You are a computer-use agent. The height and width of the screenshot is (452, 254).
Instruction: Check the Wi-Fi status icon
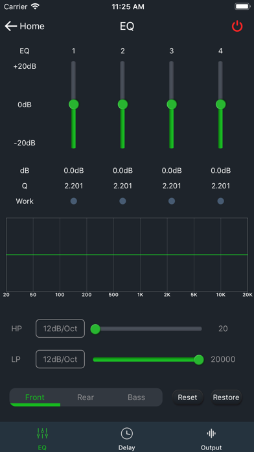pos(36,6)
